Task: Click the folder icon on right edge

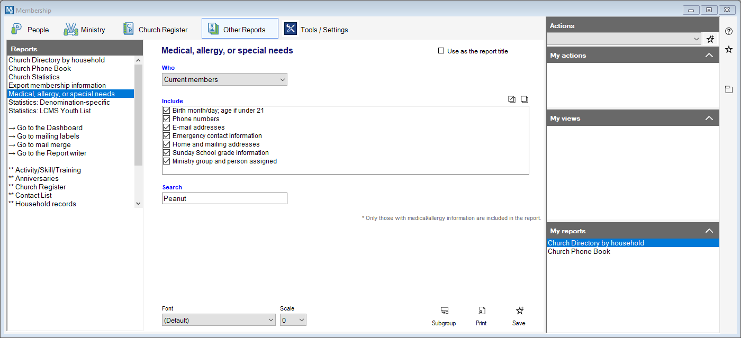Action: click(x=729, y=89)
